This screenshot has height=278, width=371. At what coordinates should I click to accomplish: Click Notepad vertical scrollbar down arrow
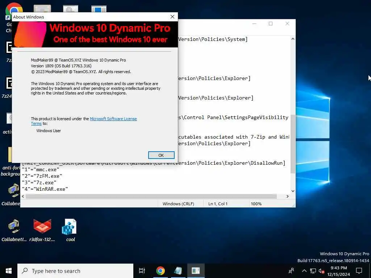[x=293, y=191]
